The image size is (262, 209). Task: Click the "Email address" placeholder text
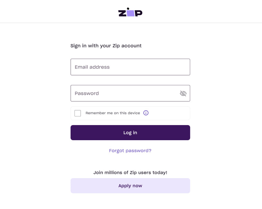pyautogui.click(x=92, y=67)
